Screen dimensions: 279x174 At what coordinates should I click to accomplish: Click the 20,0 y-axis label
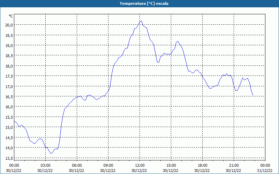pyautogui.click(x=9, y=25)
